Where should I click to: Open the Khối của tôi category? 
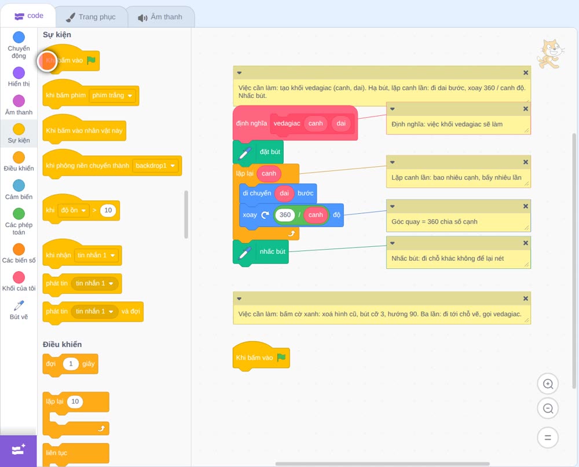click(19, 282)
